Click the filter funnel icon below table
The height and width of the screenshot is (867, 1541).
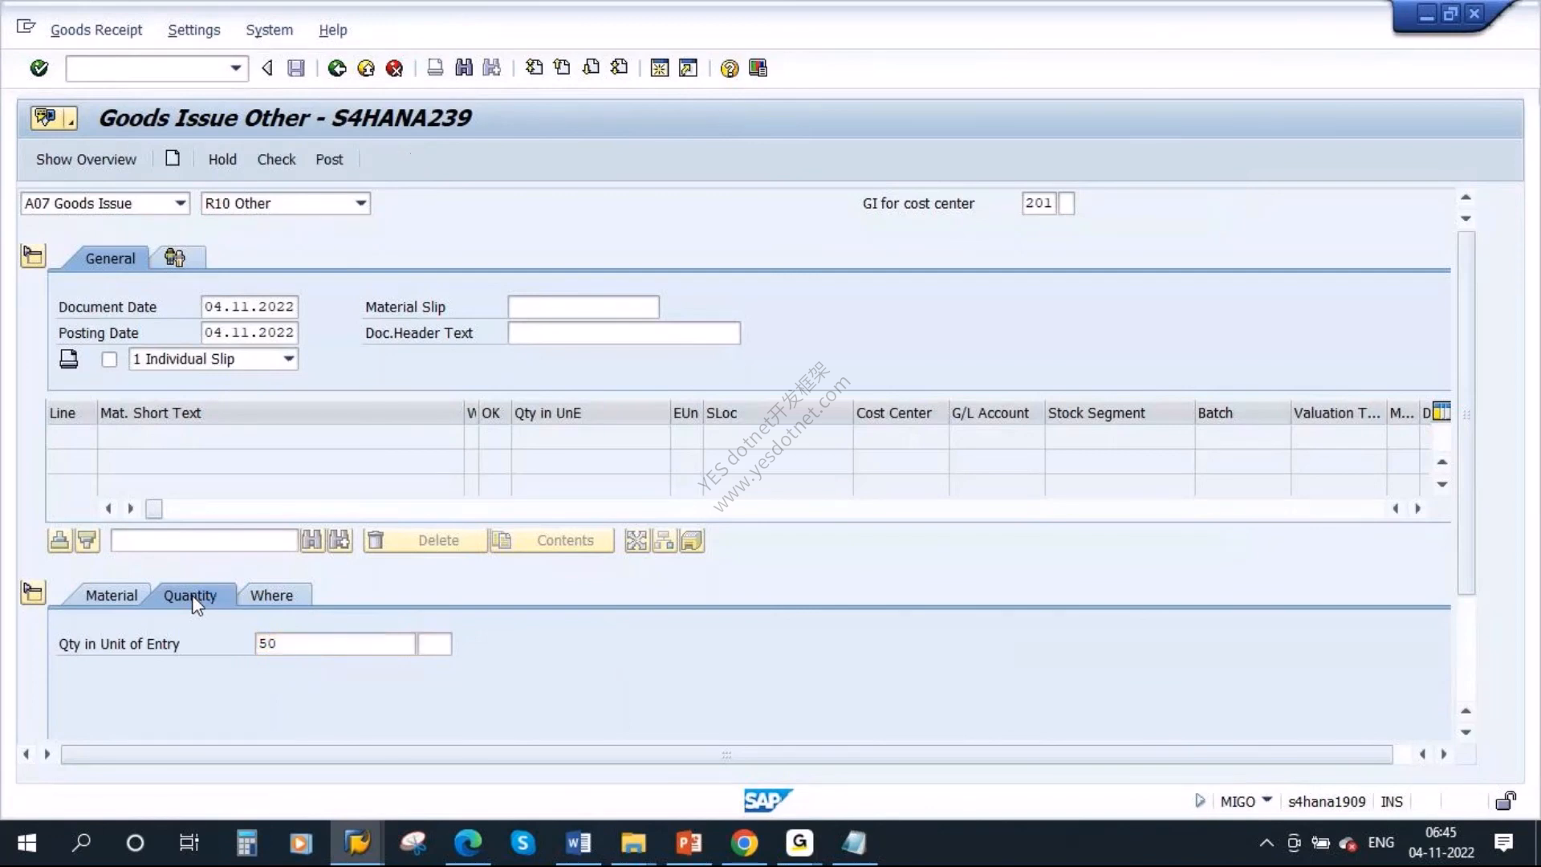pos(87,540)
